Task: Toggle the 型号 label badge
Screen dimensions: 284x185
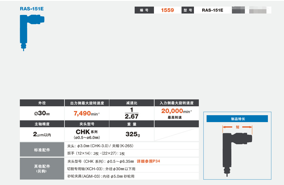Action: [x=188, y=9]
